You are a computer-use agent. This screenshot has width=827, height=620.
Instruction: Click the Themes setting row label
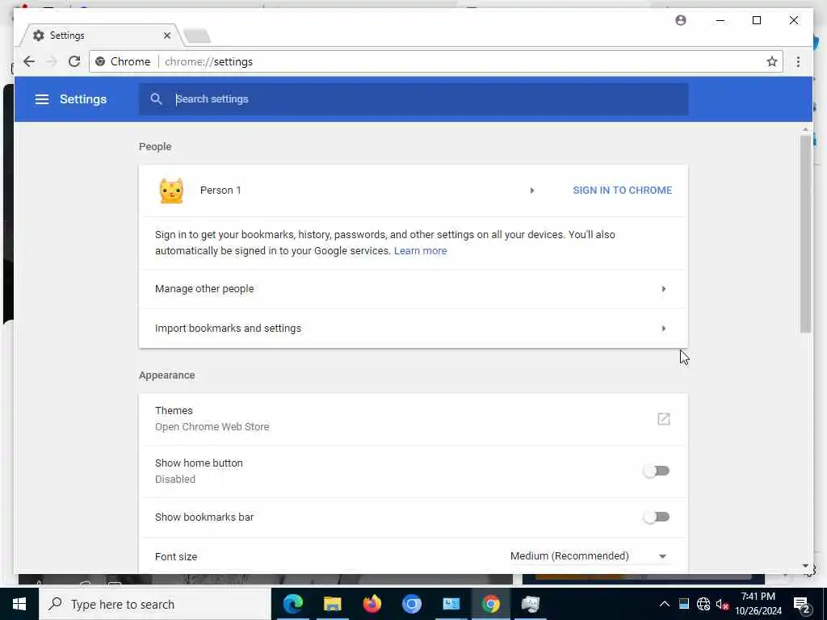[174, 411]
